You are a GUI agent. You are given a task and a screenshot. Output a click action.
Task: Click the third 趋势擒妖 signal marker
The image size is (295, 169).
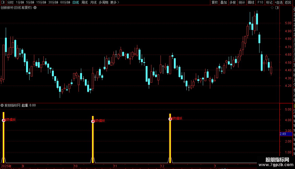coord(170,119)
